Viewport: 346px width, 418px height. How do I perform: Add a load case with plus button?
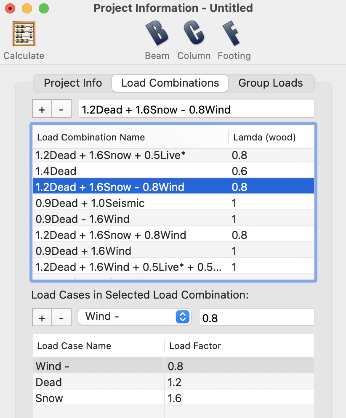42,317
